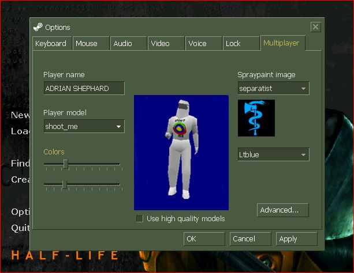Click the shoot_me player model preview
Screen dimensions: 354x273
[x=181, y=153]
